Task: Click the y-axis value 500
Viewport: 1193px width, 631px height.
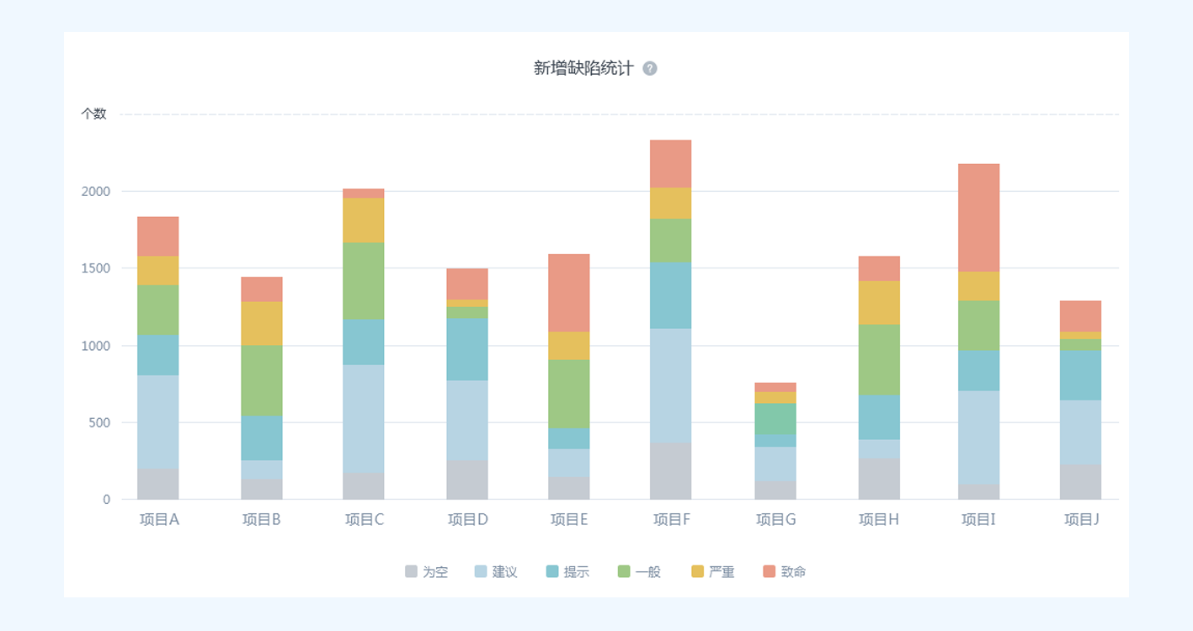Action: pos(99,422)
